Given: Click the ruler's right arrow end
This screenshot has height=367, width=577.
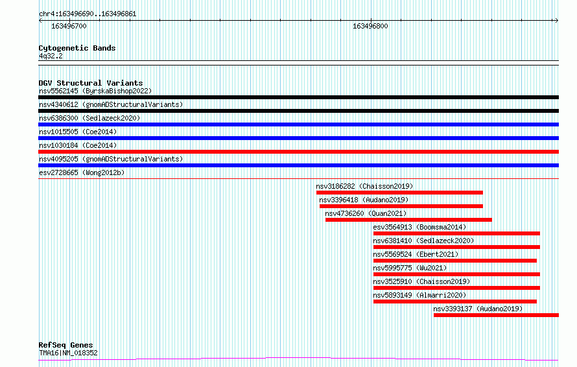Looking at the screenshot, I should (557, 21).
